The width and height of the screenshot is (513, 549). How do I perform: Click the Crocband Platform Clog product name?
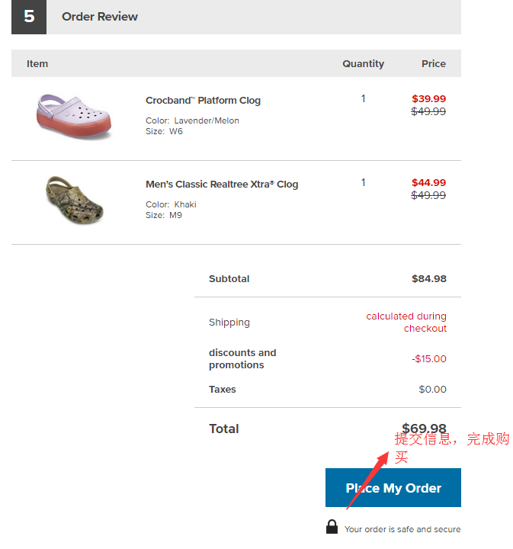click(x=203, y=101)
